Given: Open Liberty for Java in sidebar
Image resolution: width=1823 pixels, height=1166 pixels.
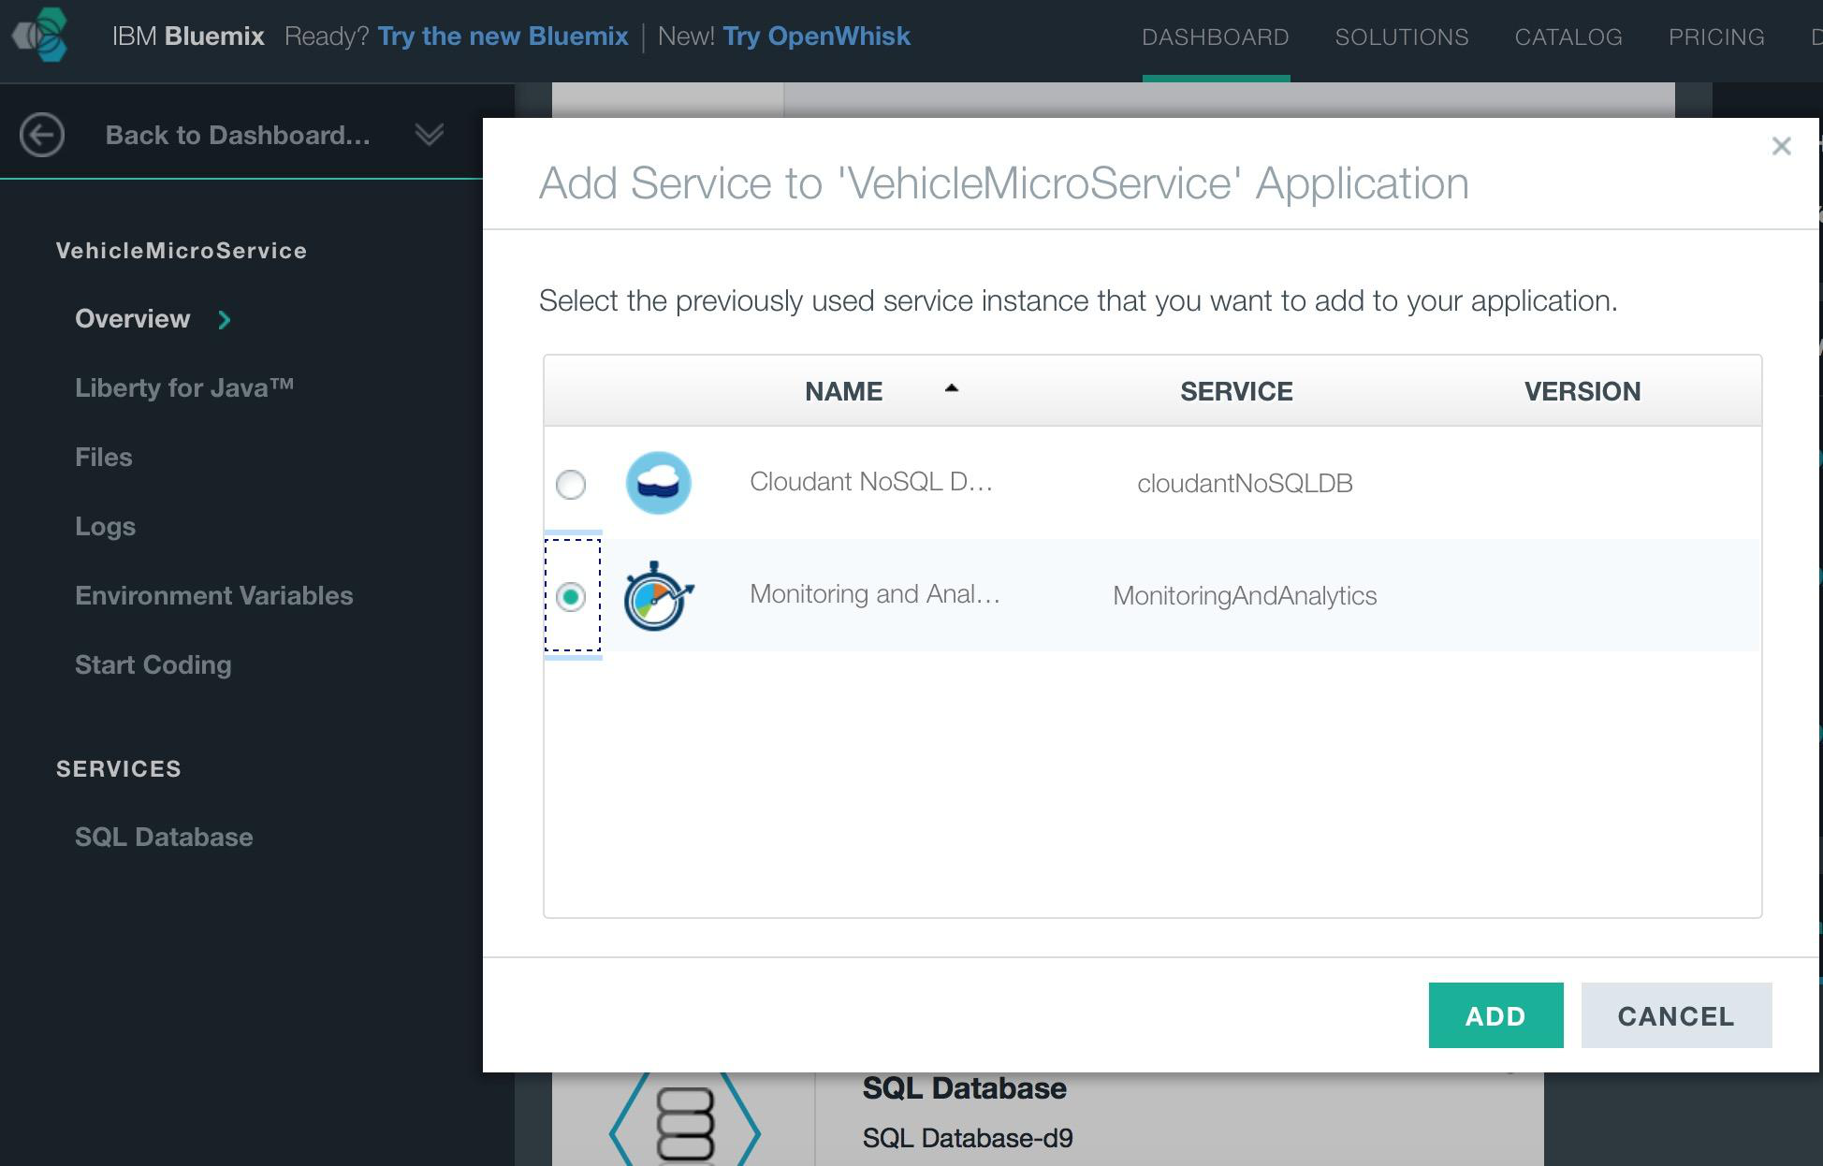Looking at the screenshot, I should [184, 388].
